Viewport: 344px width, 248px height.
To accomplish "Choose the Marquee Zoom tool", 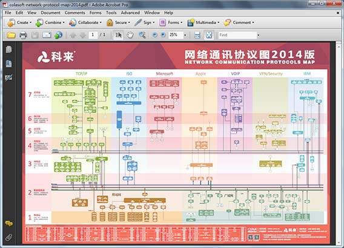I will pyautogui.click(x=142, y=35).
